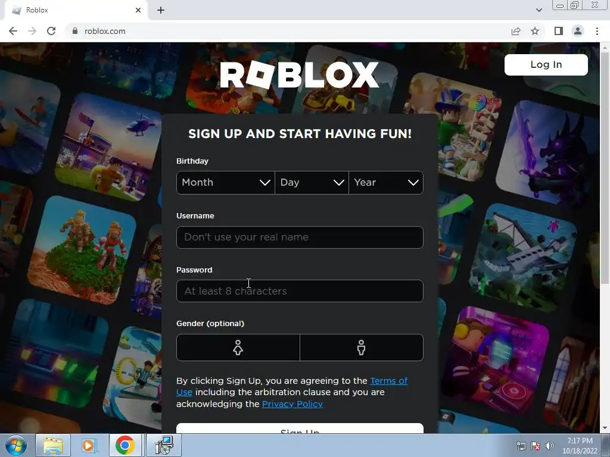The width and height of the screenshot is (610, 457).
Task: Close the Roblox tab
Action: pyautogui.click(x=138, y=10)
